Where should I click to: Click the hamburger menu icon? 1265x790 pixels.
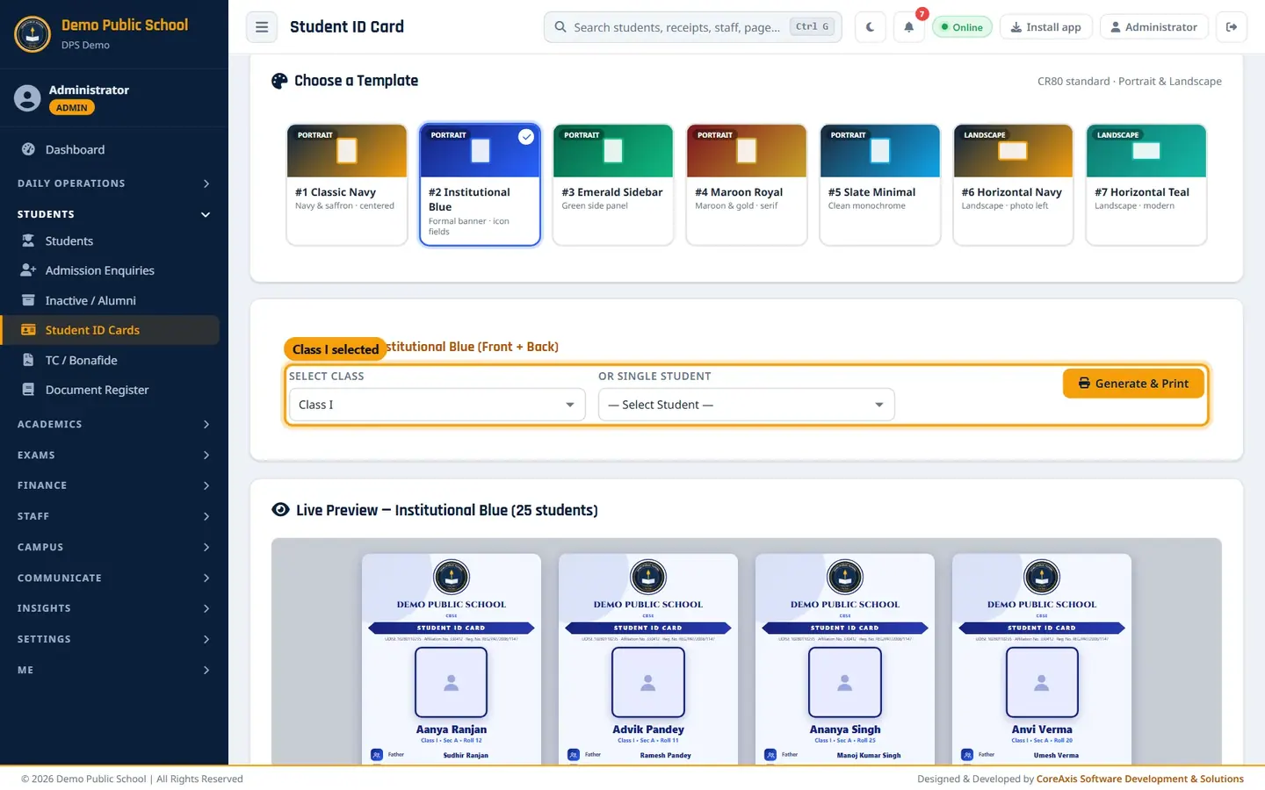pyautogui.click(x=262, y=27)
